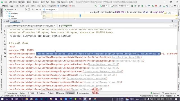Open the Navigate menu
180x101 pixels.
[x=22, y=2]
